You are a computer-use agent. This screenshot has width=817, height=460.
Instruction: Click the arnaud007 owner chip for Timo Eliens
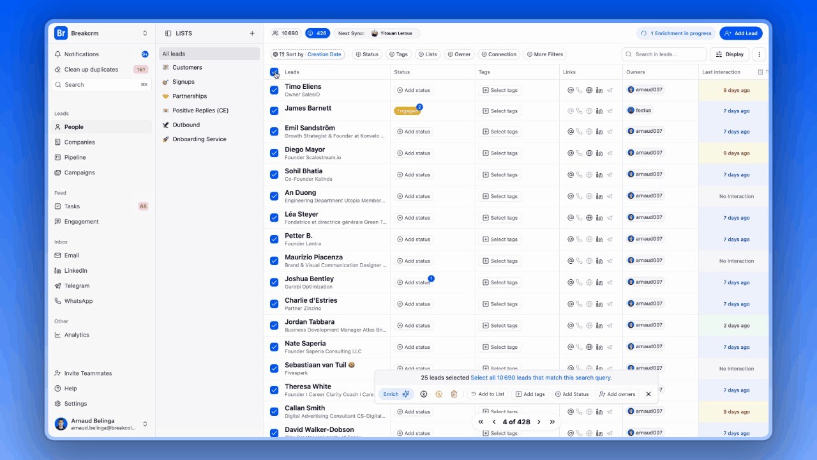coord(645,89)
